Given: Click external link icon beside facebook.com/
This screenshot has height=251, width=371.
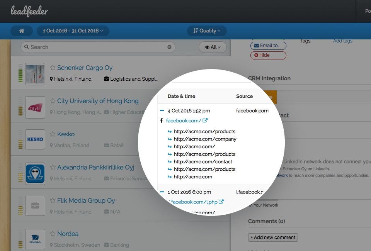Looking at the screenshot, I should tap(205, 120).
